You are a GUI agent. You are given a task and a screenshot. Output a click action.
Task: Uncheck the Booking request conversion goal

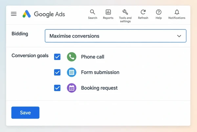(x=57, y=88)
